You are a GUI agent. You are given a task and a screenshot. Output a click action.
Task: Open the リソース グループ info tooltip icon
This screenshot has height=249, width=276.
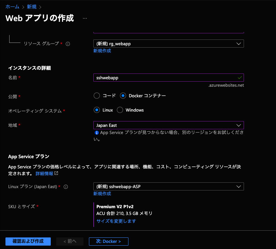point(68,44)
